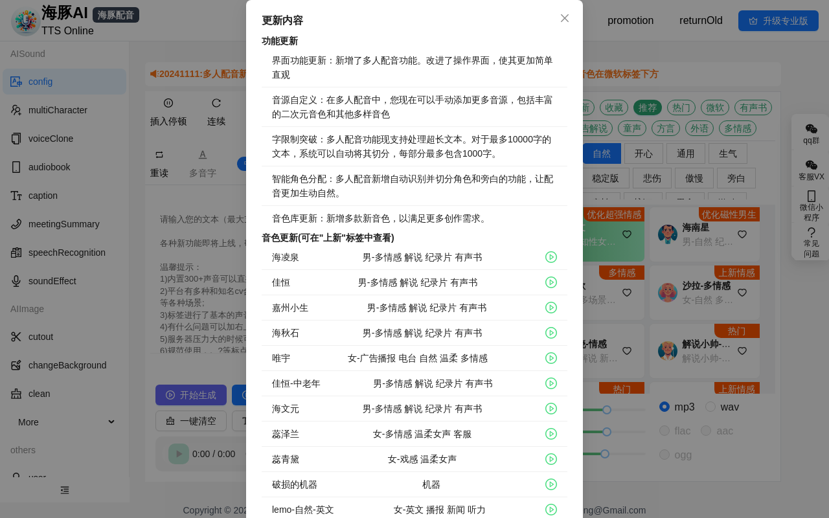Close the 更新内容 dialog
Image resolution: width=829 pixels, height=518 pixels.
[x=565, y=18]
